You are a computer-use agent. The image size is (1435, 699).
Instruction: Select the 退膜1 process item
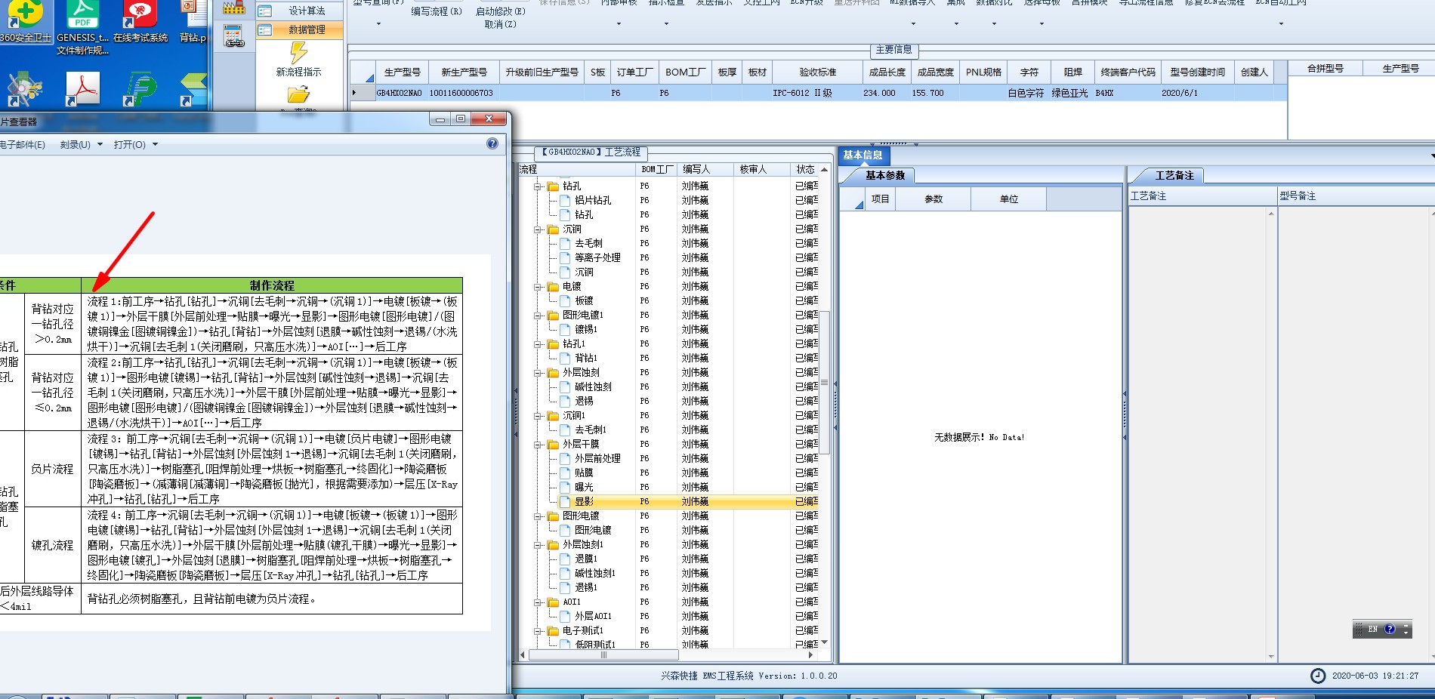pos(586,559)
